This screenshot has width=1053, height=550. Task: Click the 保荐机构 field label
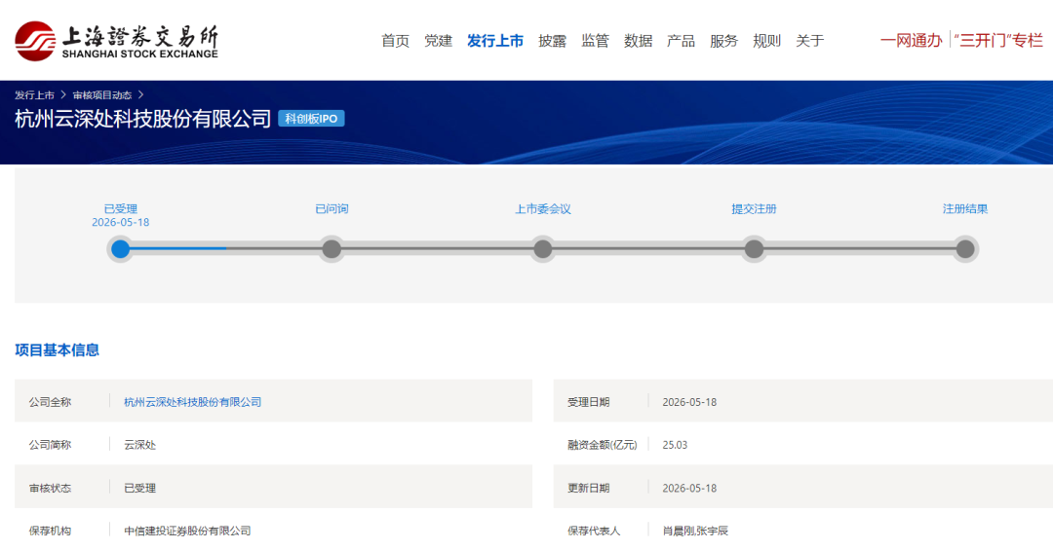tap(50, 531)
